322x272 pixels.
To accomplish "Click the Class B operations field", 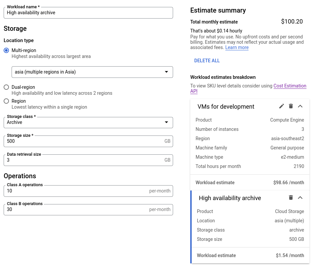I will pyautogui.click(x=88, y=209).
